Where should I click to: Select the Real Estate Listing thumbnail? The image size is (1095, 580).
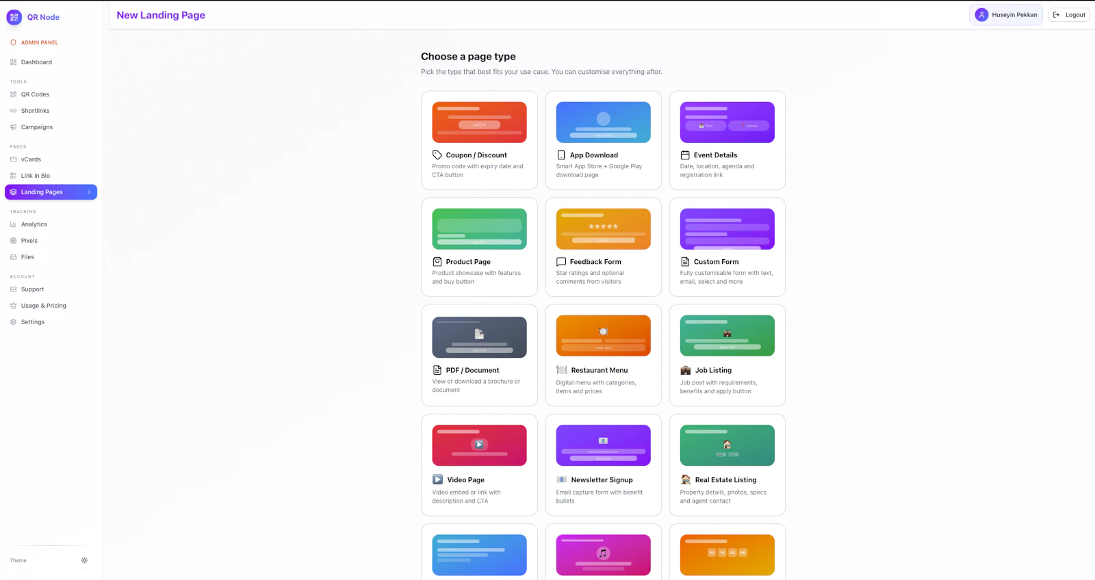coord(727,445)
